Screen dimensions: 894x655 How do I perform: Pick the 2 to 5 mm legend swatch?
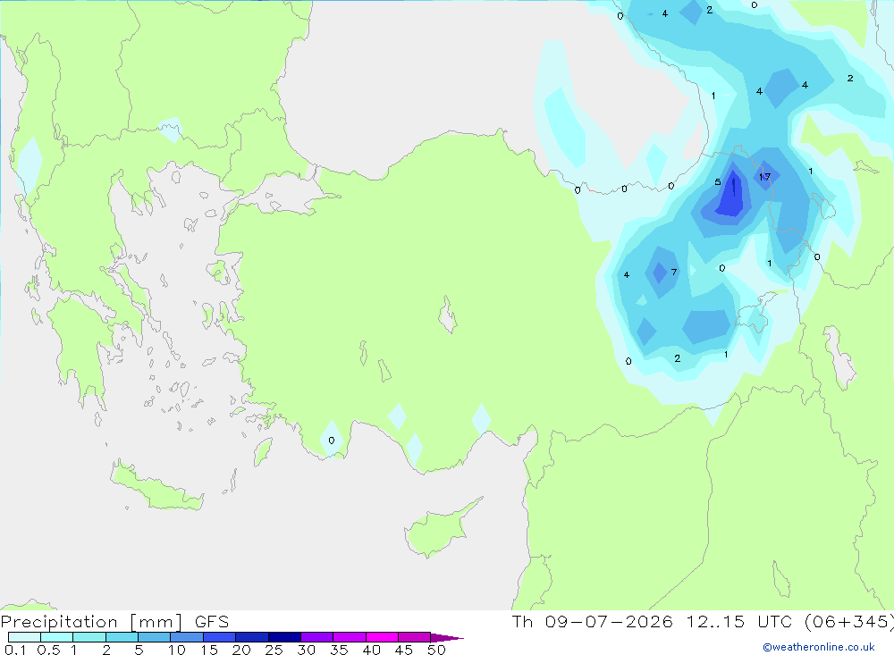[x=122, y=637]
